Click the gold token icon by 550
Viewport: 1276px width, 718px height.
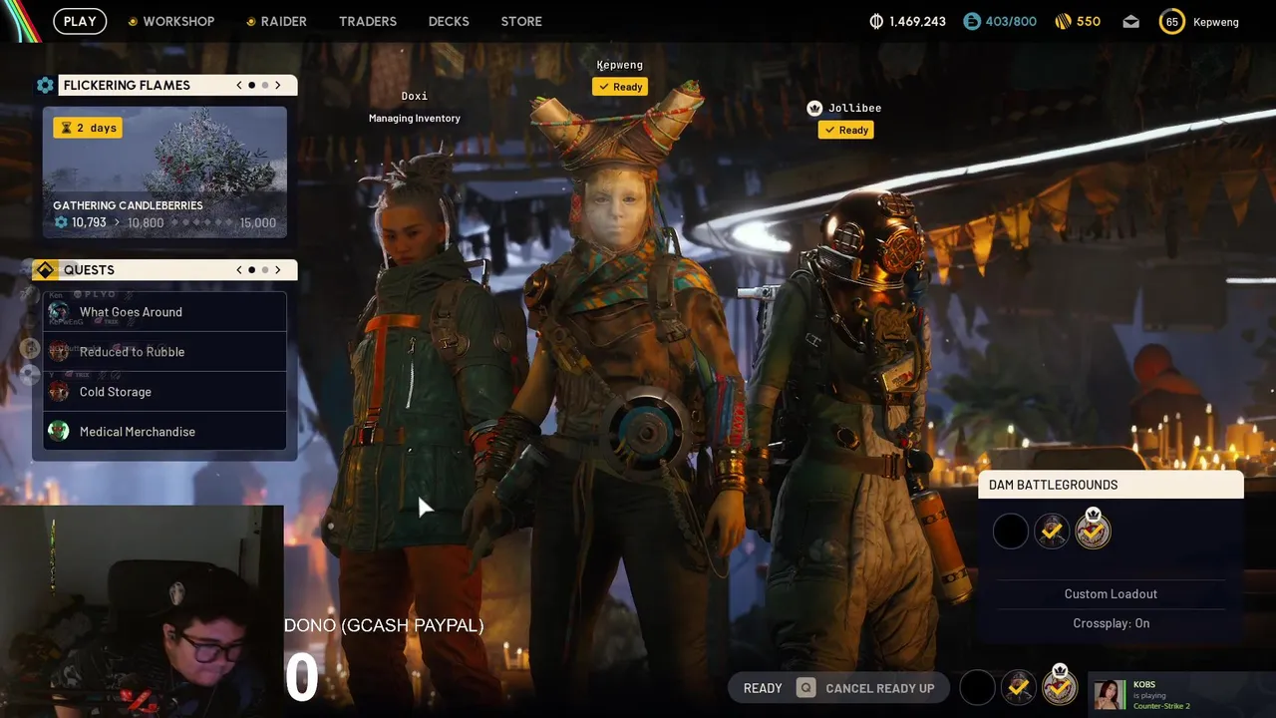point(1063,21)
